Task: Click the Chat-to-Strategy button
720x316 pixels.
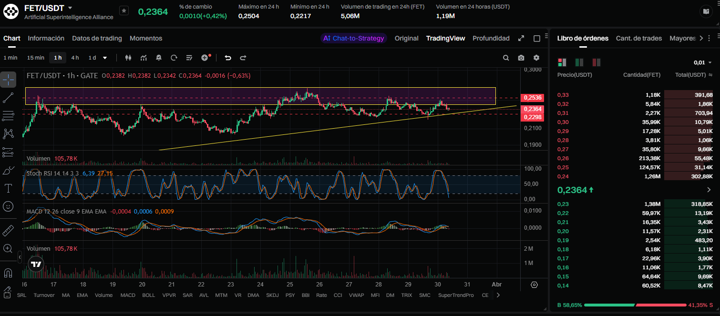Action: [353, 38]
